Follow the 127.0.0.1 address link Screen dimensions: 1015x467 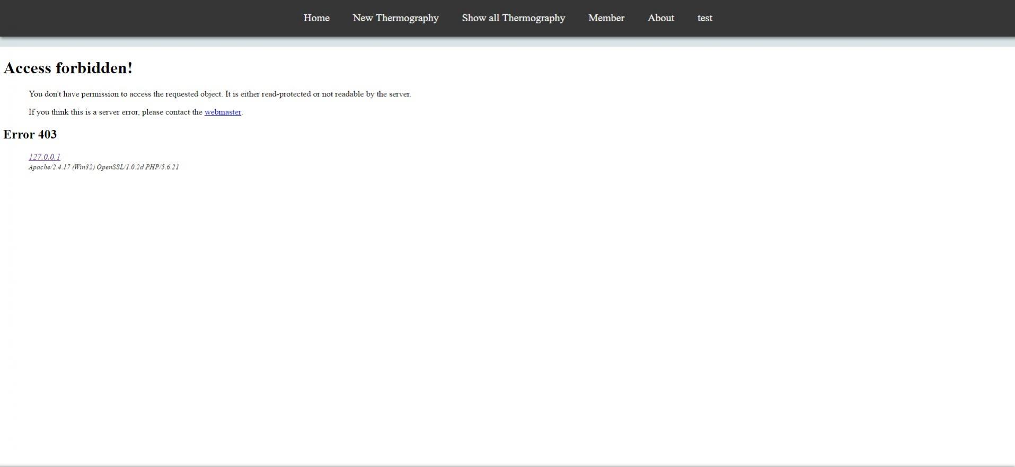point(45,157)
